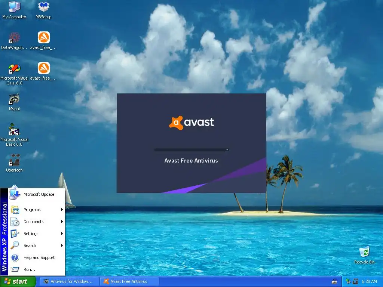The image size is (383, 287).
Task: Click 'Avast Free Antivirus' text in splash
Action: [x=191, y=161]
